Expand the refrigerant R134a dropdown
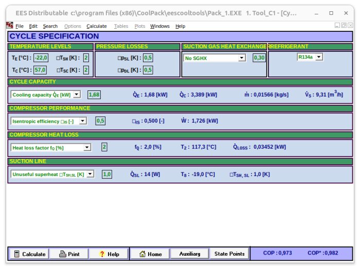The height and width of the screenshot is (270, 360). [x=319, y=57]
